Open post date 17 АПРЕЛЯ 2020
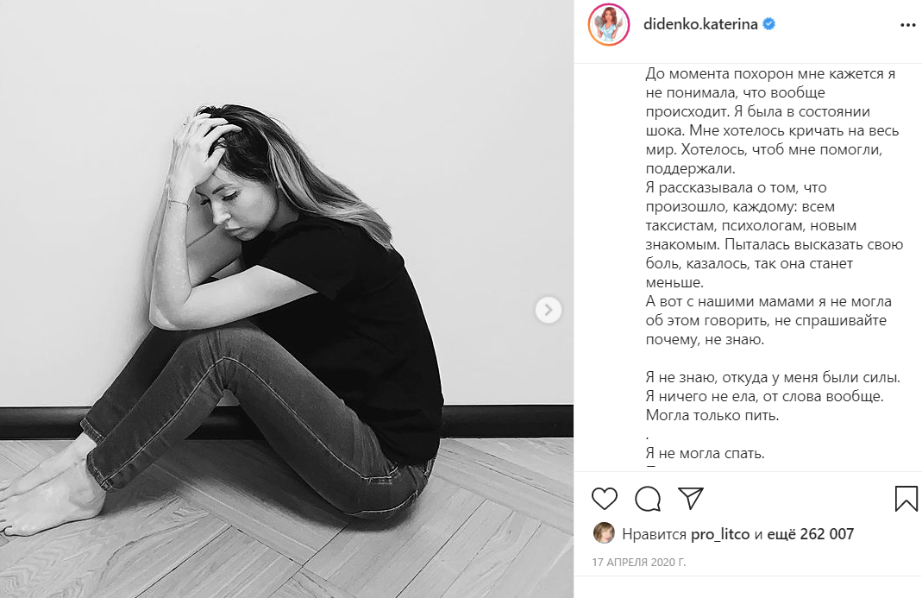Image resolution: width=922 pixels, height=598 pixels. (638, 562)
